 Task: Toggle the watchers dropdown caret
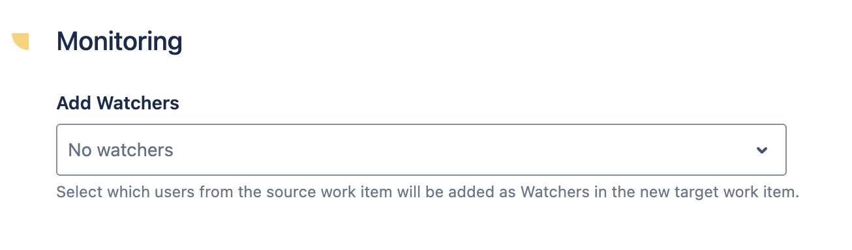[x=761, y=150]
